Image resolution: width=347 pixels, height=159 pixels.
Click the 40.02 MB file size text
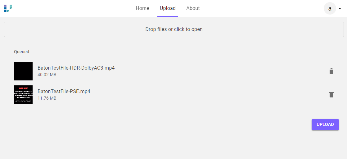[x=47, y=75]
